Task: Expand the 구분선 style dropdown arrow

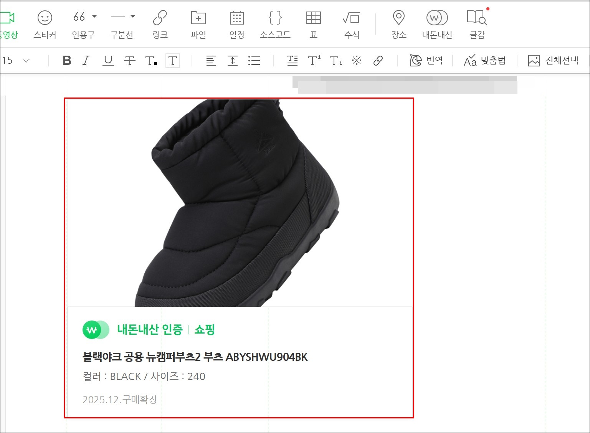Action: pos(133,17)
